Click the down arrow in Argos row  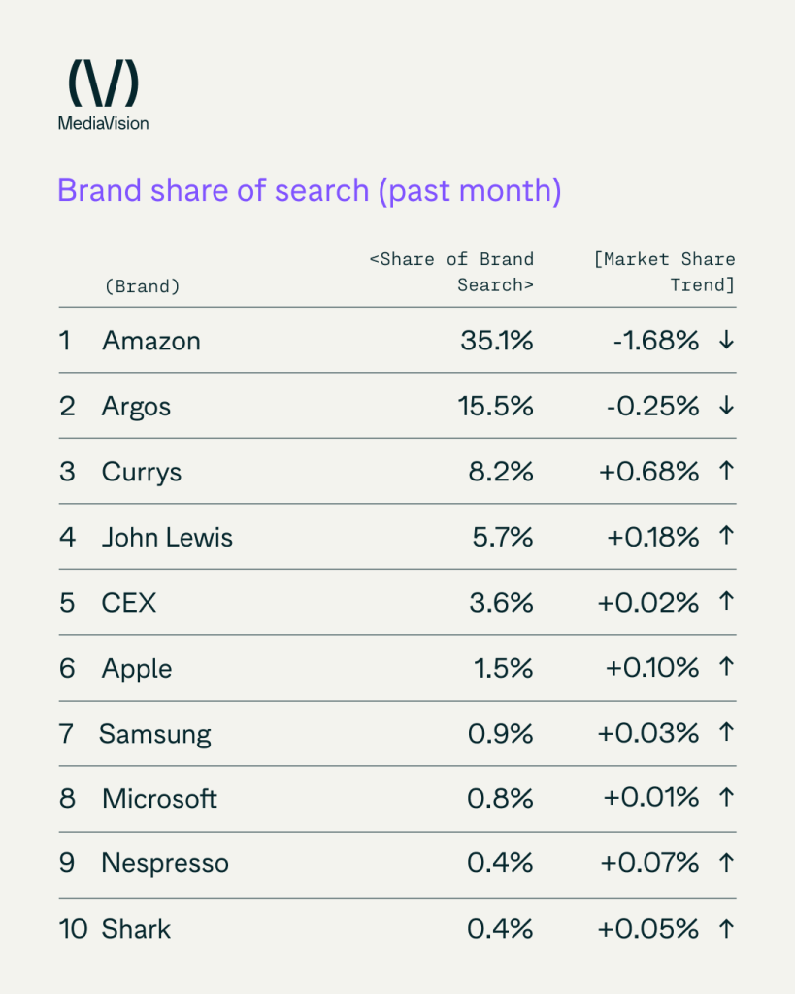point(725,406)
